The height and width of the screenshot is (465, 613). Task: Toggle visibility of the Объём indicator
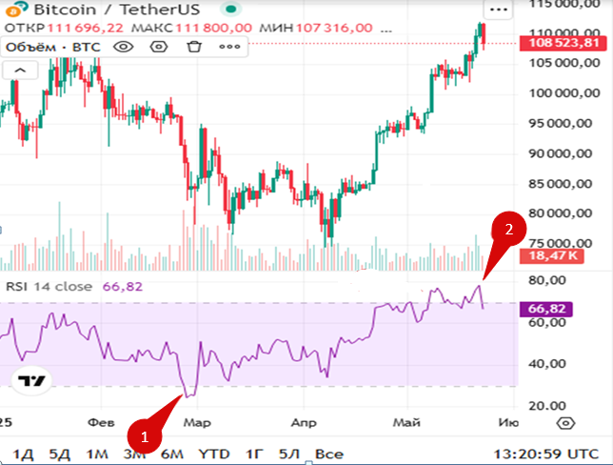click(124, 46)
